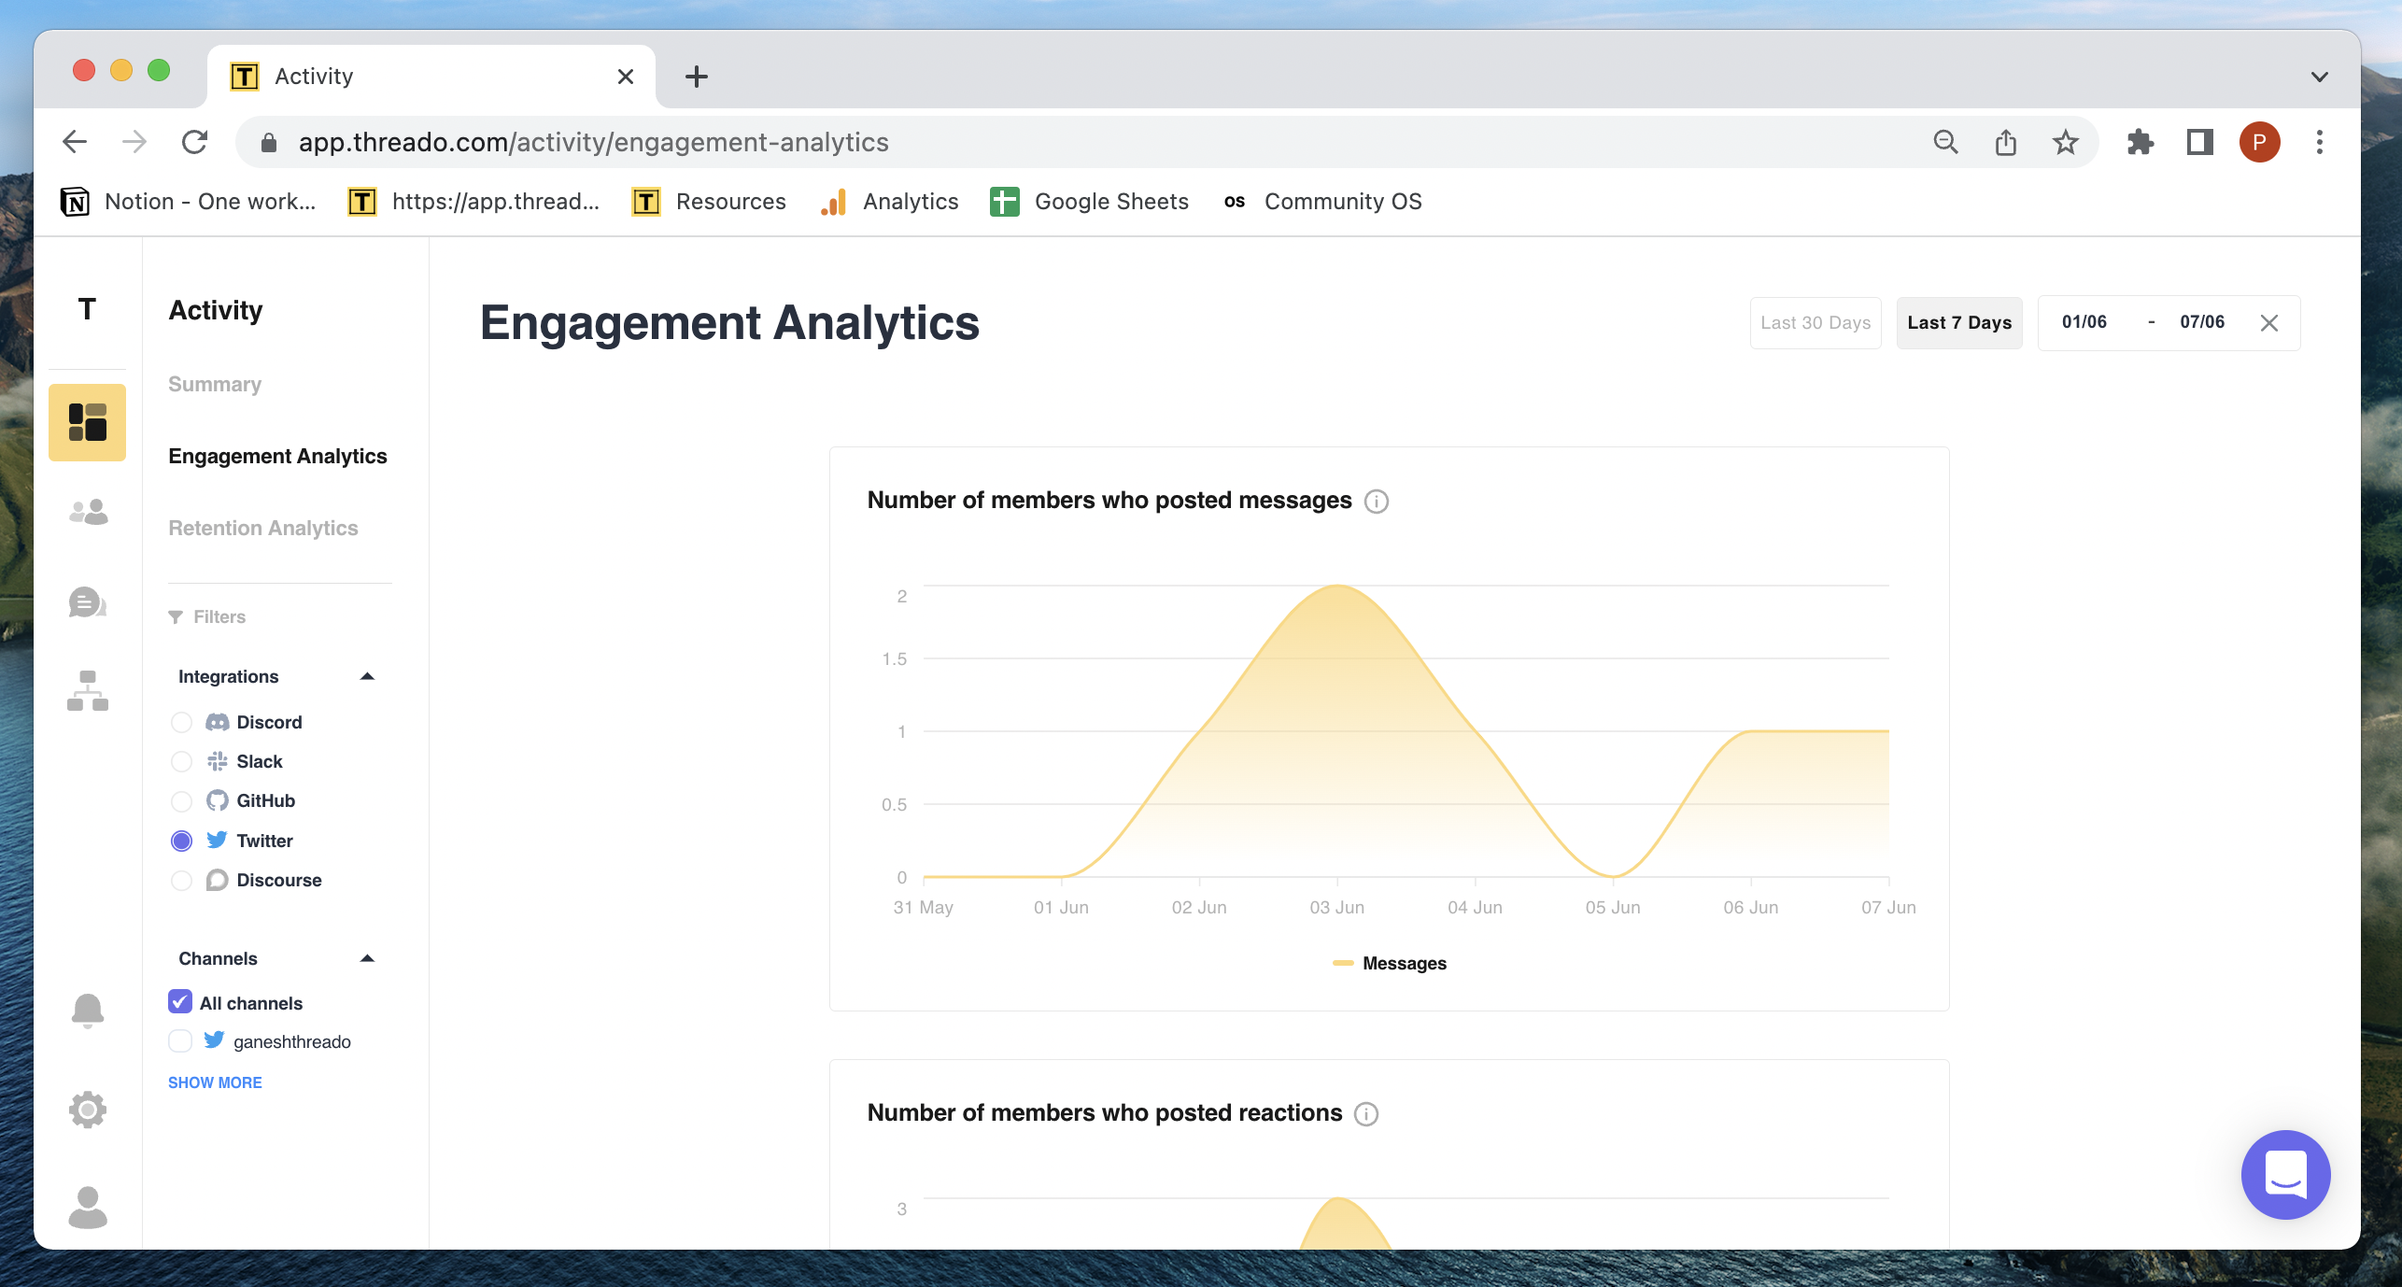The width and height of the screenshot is (2402, 1287).
Task: Open the members icon in left sidebar
Action: (x=88, y=512)
